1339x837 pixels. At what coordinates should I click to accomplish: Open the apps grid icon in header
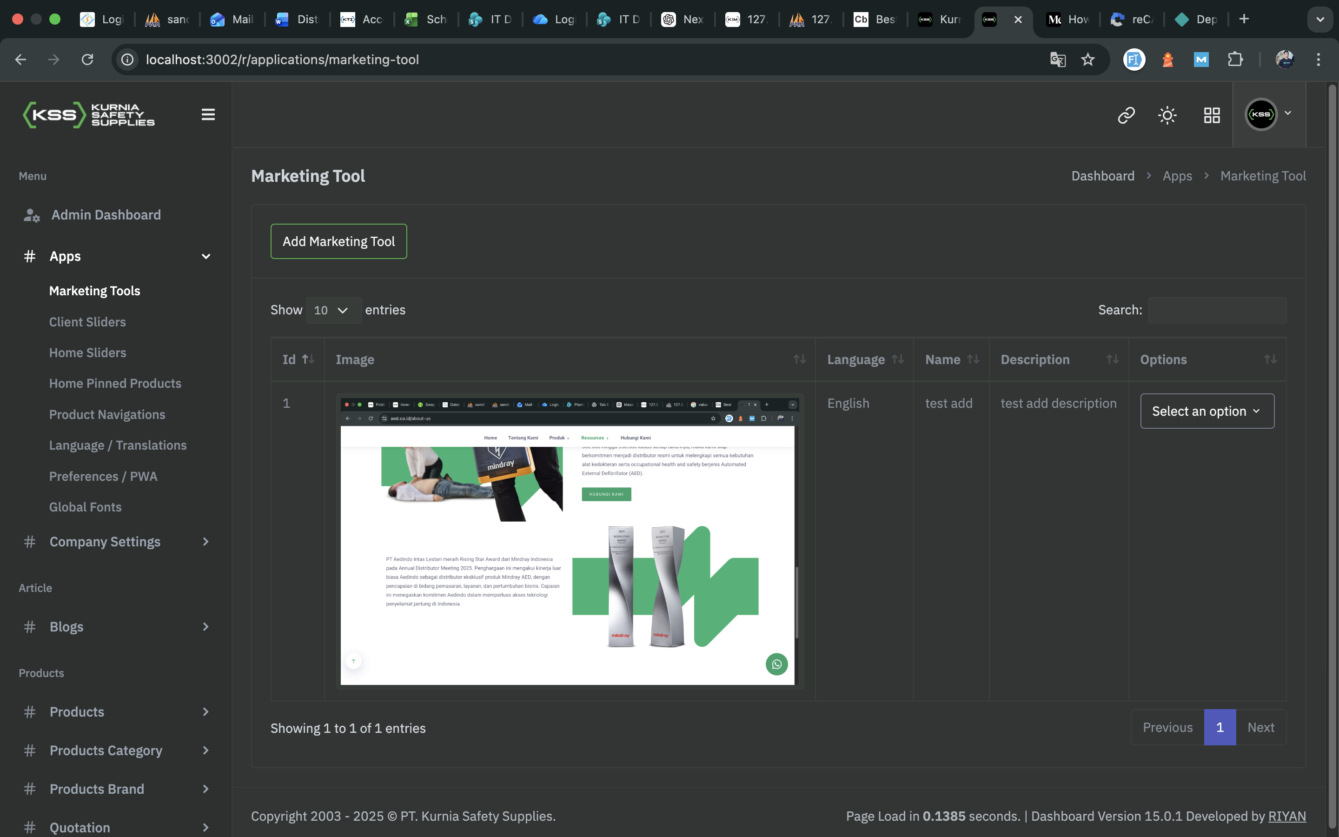1212,115
